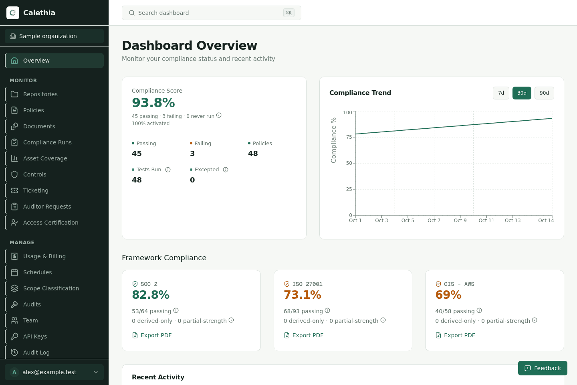Viewport: 577px width, 385px height.
Task: Click the Schedules calendar icon
Action: pos(14,272)
